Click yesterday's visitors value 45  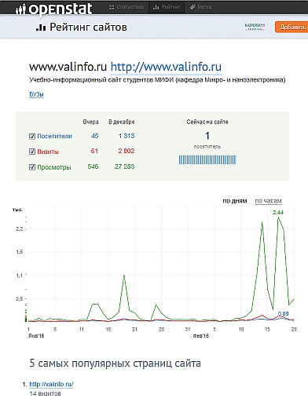click(x=94, y=136)
